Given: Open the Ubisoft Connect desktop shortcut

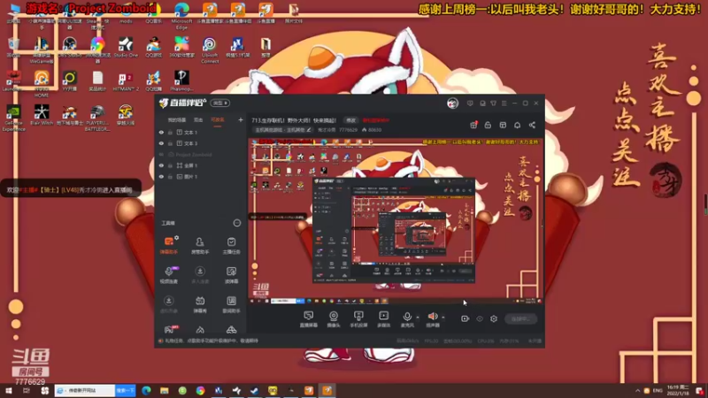Looking at the screenshot, I should (210, 50).
